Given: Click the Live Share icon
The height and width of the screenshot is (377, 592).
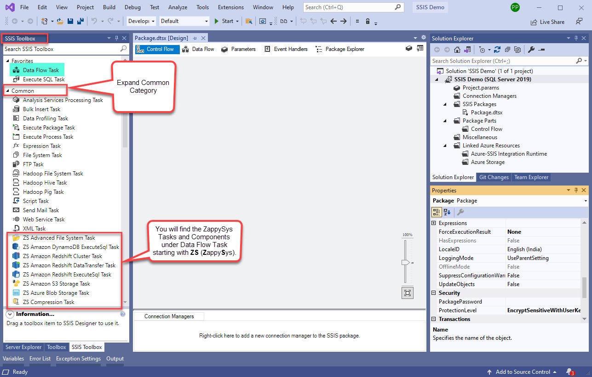Looking at the screenshot, I should (534, 21).
